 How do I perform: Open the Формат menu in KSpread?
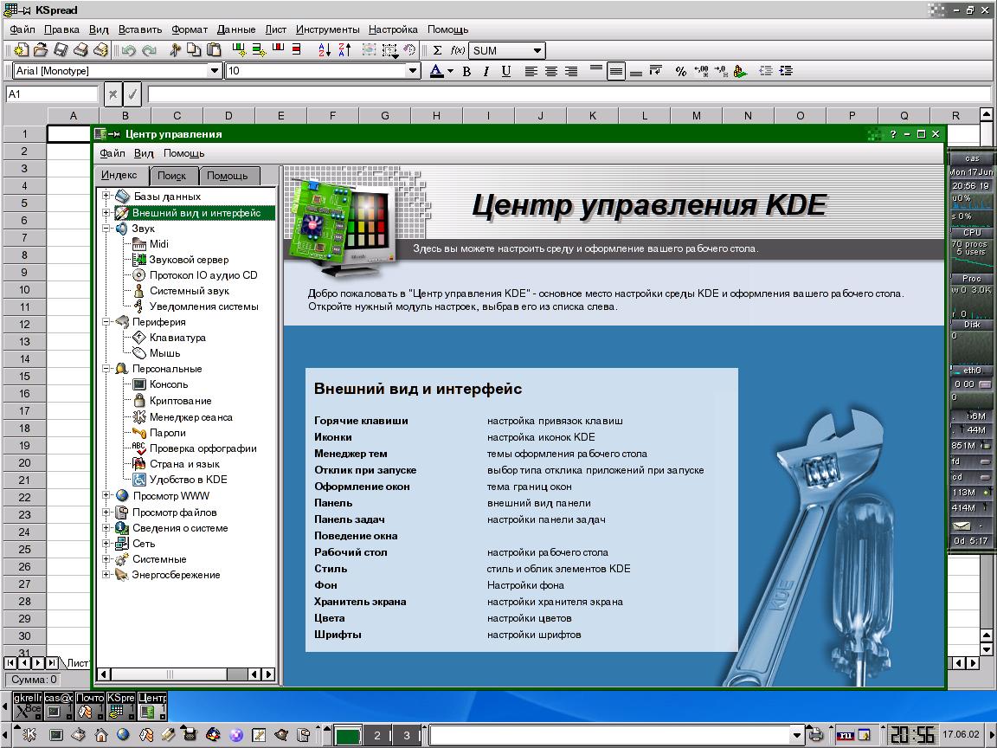pos(190,29)
